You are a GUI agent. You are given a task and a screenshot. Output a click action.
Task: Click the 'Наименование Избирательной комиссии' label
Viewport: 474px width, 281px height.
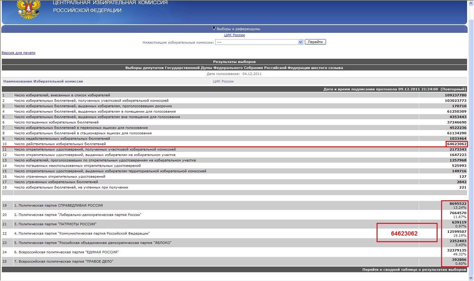pyautogui.click(x=43, y=81)
